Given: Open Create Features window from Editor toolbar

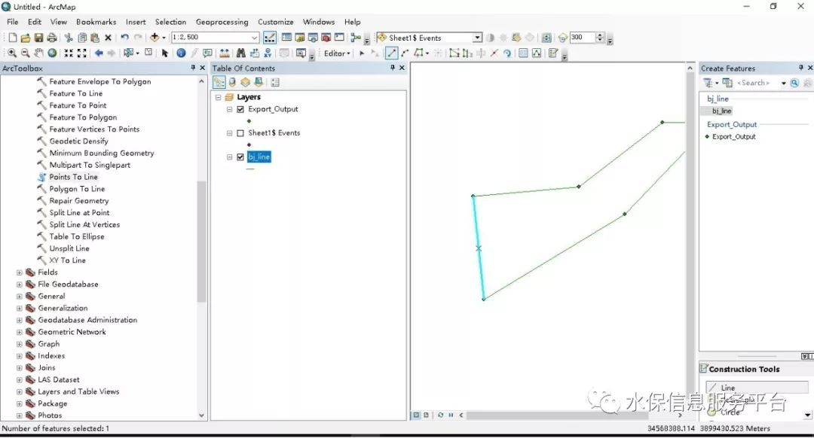Looking at the screenshot, I should click(x=553, y=53).
